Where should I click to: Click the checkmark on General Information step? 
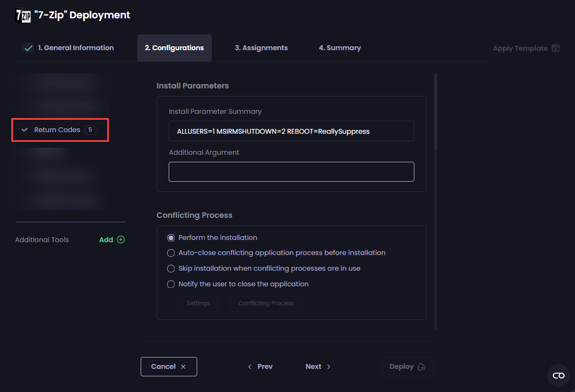coord(29,47)
